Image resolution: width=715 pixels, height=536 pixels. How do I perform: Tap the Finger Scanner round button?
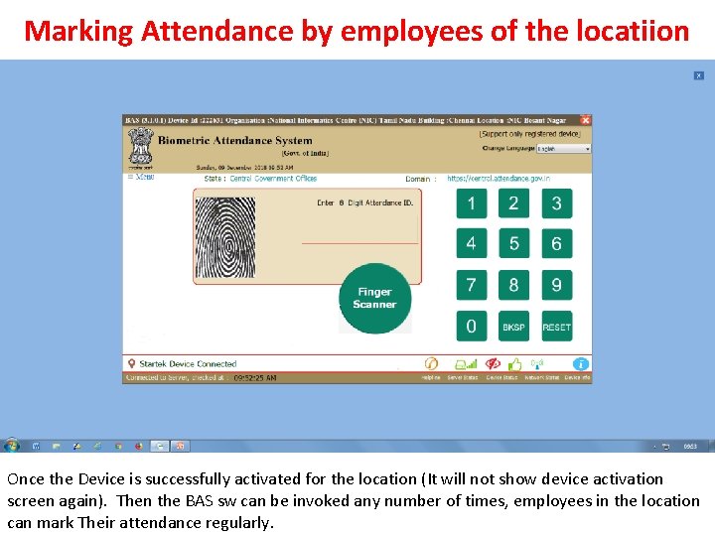374,298
